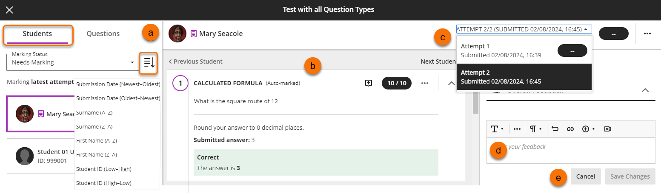Click the undo icon in feedback editor

point(555,129)
